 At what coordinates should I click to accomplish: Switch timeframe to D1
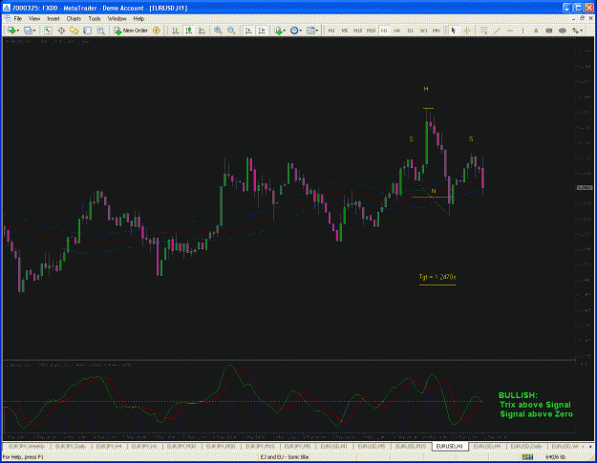coord(410,31)
